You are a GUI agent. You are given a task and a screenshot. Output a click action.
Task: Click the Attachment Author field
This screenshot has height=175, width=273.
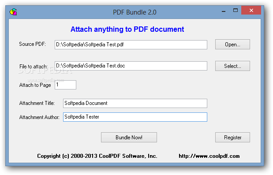[135, 117]
